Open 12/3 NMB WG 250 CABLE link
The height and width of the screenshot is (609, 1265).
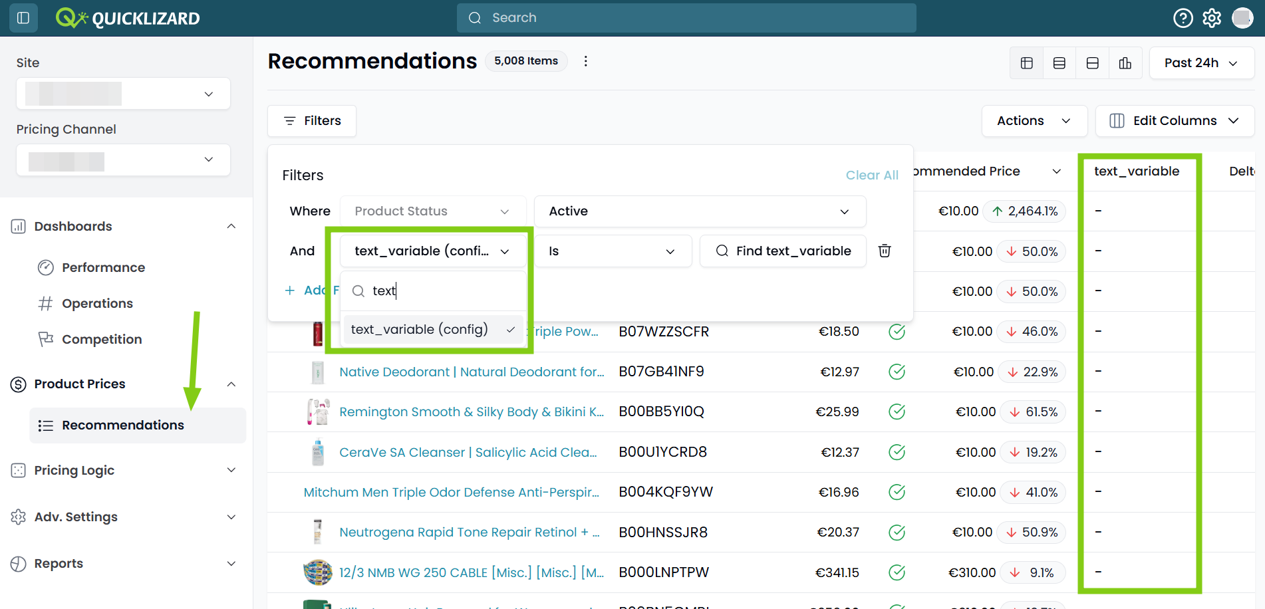[x=472, y=573]
